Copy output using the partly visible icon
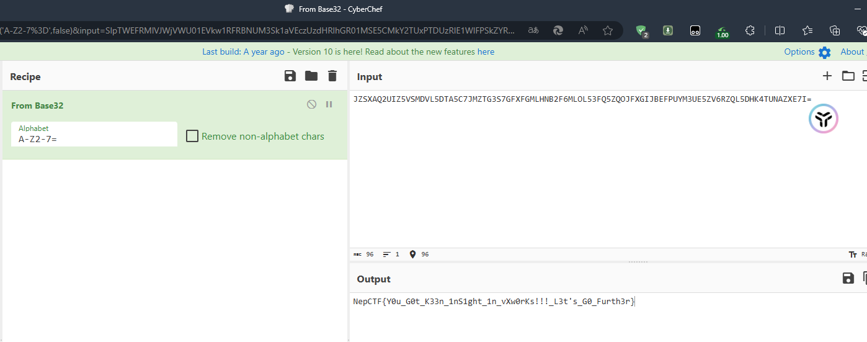The image size is (867, 342). (865, 278)
